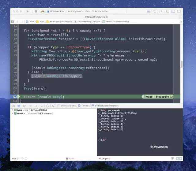The height and width of the screenshot is (171, 196).
Task: Click the Quick Look eye icon
Action: (x=22, y=158)
